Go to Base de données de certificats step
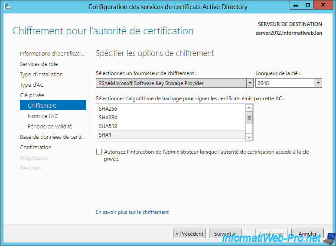This screenshot has height=246, width=336. [x=52, y=137]
